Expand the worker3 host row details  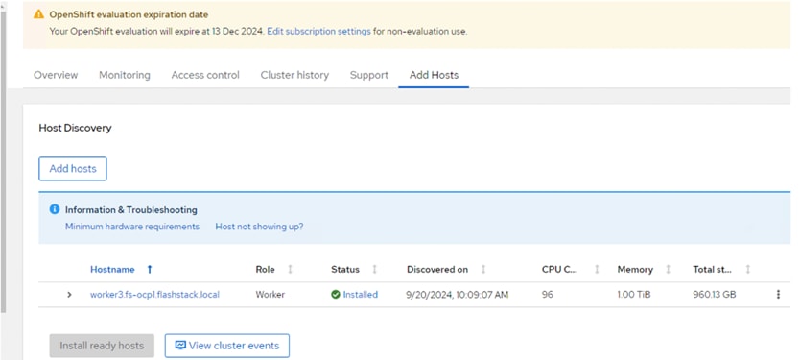tap(69, 295)
